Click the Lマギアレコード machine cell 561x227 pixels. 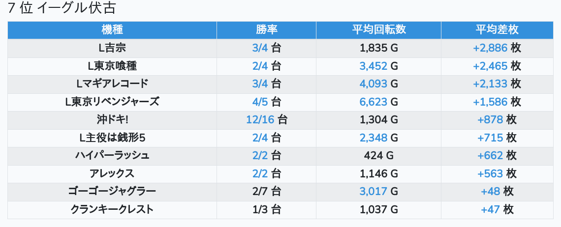(112, 84)
